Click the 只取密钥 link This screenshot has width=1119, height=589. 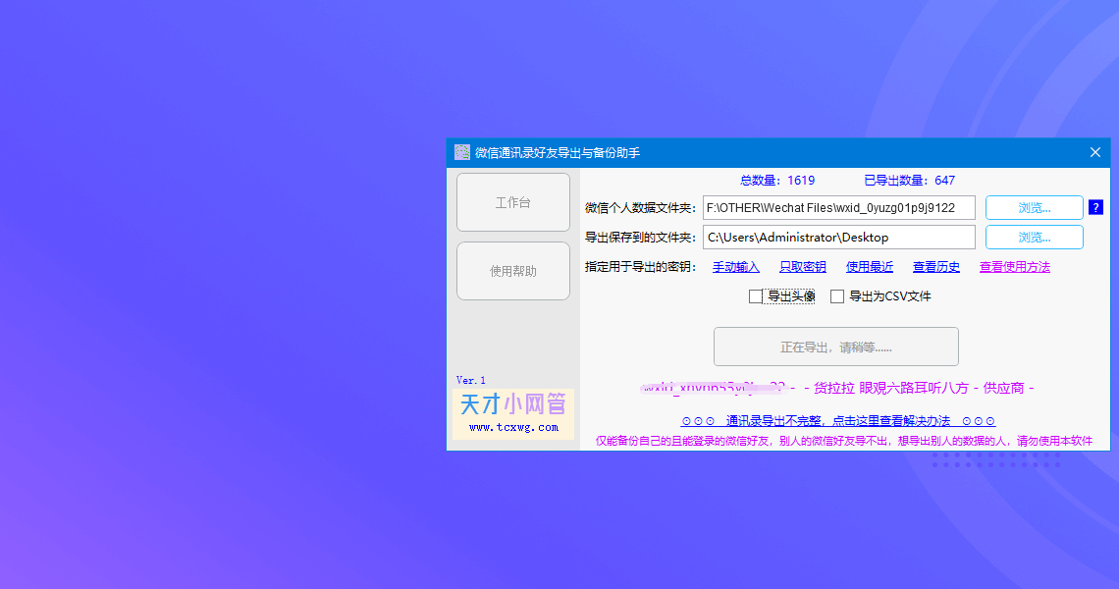(x=802, y=266)
